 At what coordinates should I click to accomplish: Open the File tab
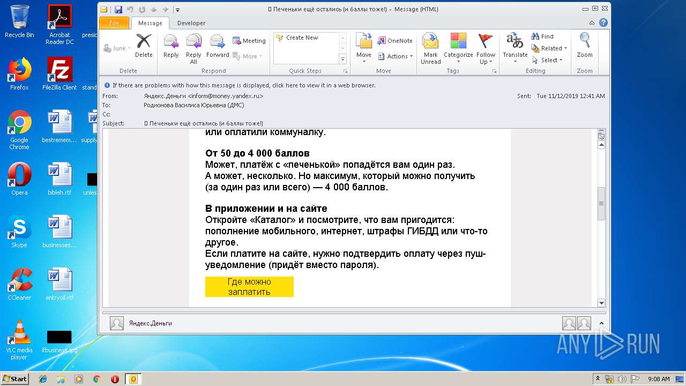pyautogui.click(x=114, y=23)
